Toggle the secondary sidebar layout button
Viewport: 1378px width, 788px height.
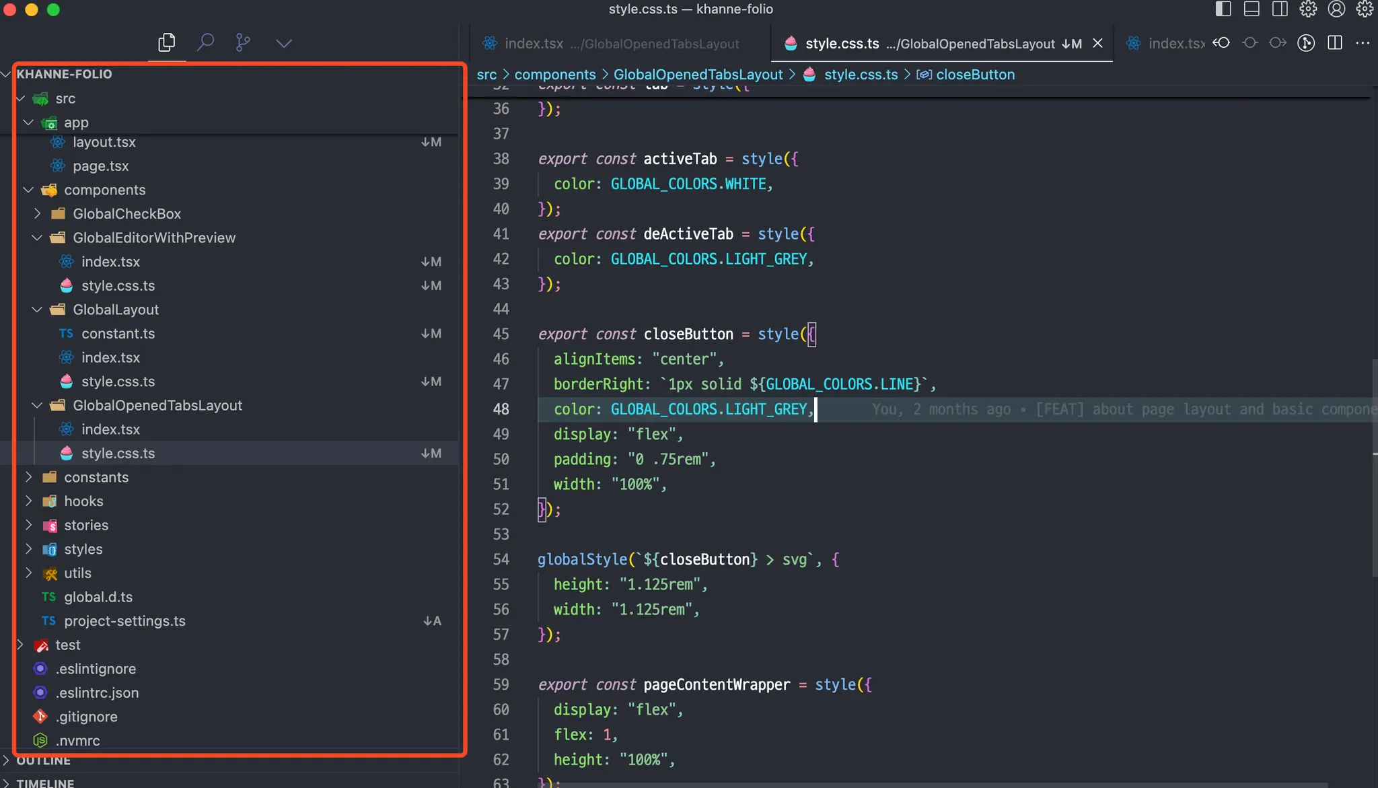pyautogui.click(x=1280, y=9)
